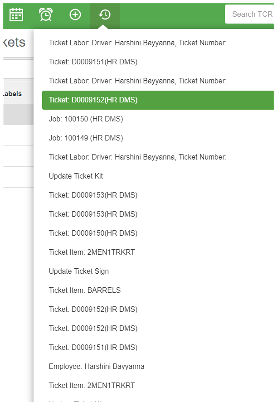Toggle the recent history clock icon
Viewport: 277px width, 402px height.
105,15
